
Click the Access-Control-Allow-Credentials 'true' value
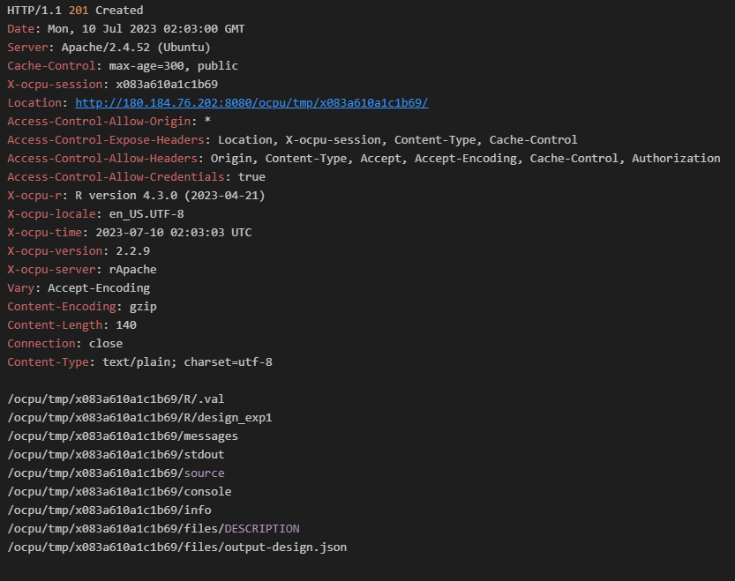click(251, 177)
